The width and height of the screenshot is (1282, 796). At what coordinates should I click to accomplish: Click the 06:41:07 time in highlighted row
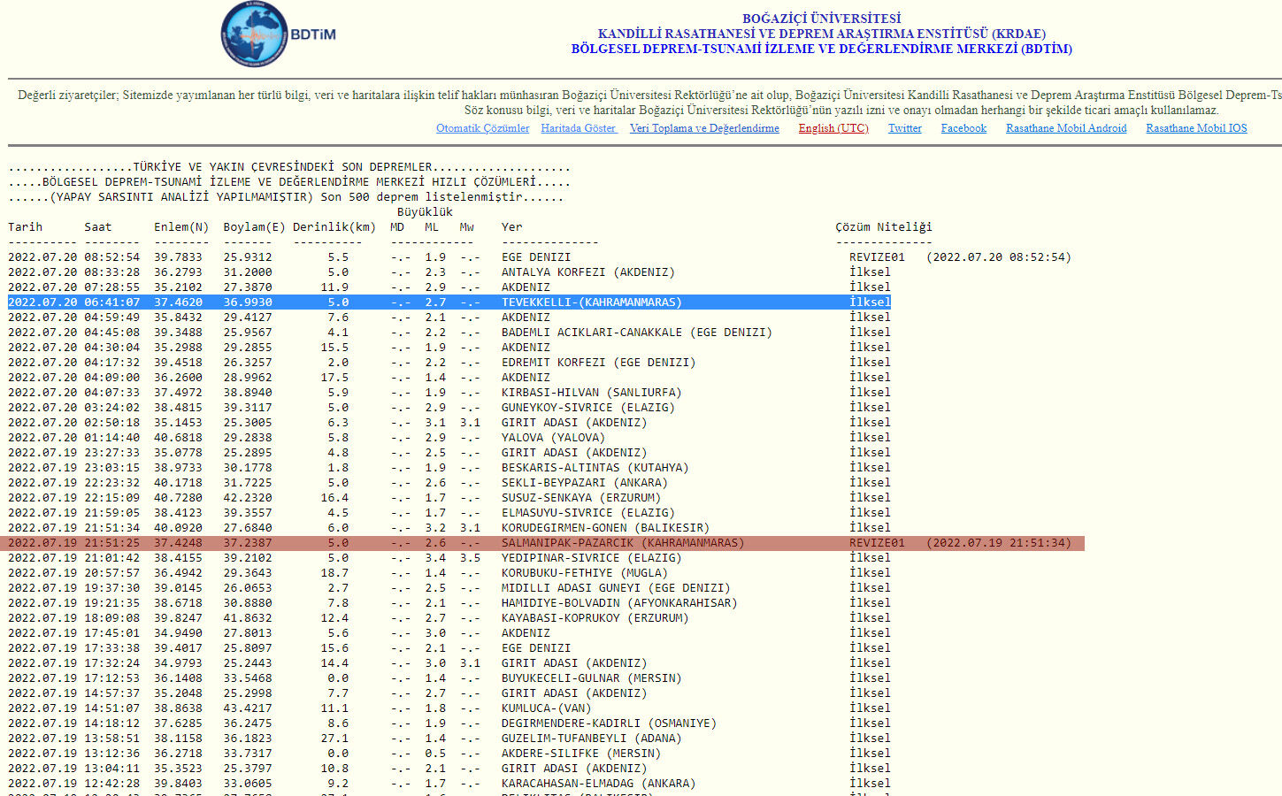[112, 302]
